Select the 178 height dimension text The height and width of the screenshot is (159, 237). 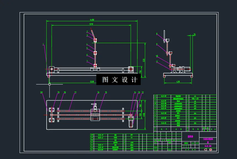140,72
